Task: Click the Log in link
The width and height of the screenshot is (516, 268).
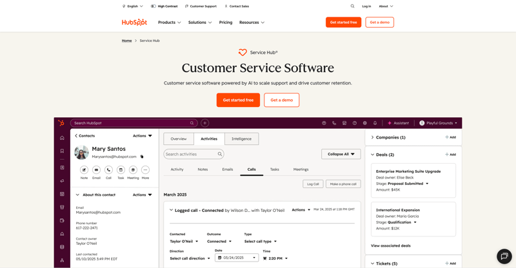Action: (366, 6)
